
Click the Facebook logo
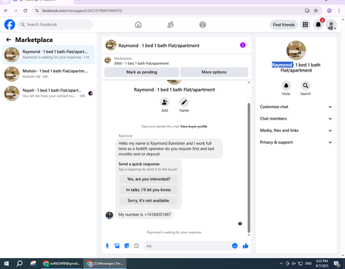point(10,25)
